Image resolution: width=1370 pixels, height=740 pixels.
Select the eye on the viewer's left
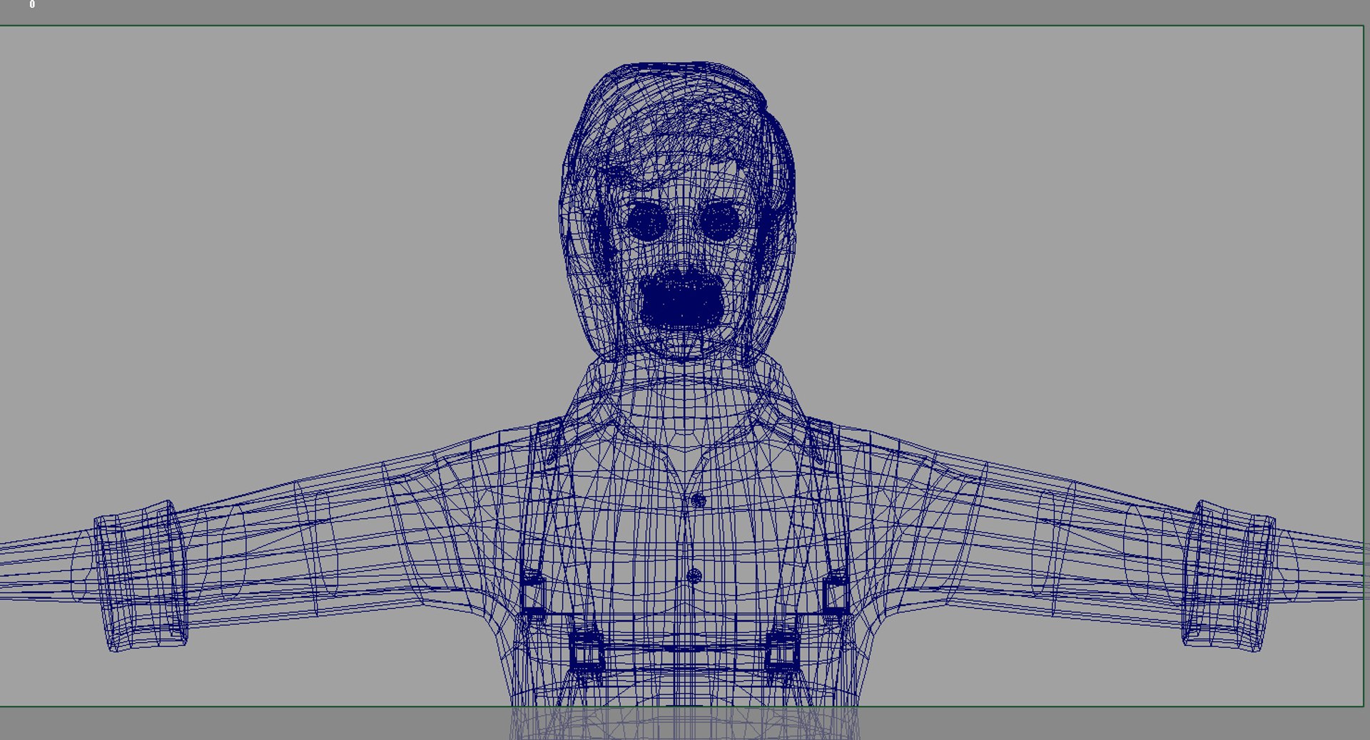tap(648, 221)
